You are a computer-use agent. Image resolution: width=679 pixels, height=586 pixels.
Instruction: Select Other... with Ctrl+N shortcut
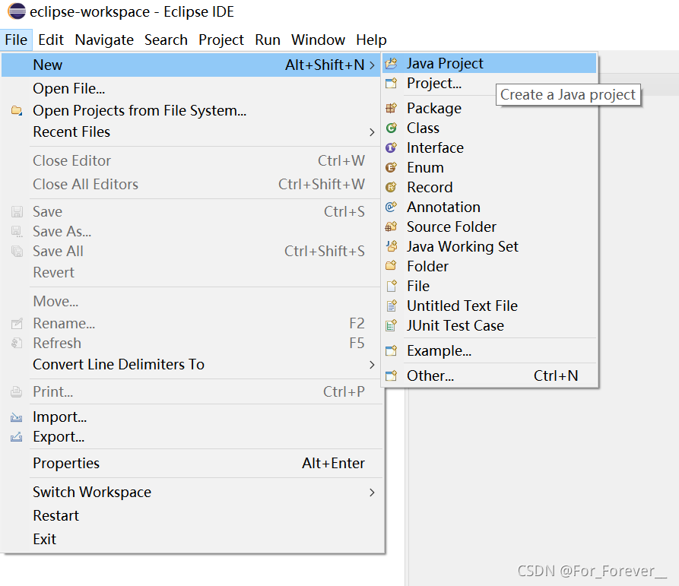coord(490,375)
